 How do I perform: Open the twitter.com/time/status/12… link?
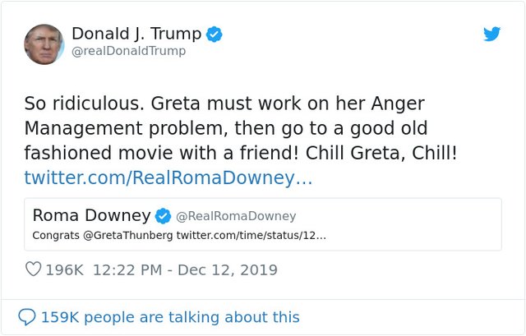[250, 236]
